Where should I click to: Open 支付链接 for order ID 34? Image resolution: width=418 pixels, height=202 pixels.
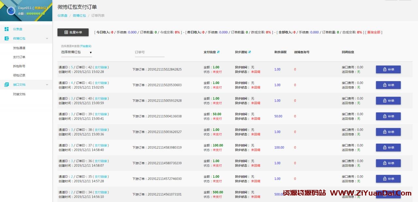(101, 193)
